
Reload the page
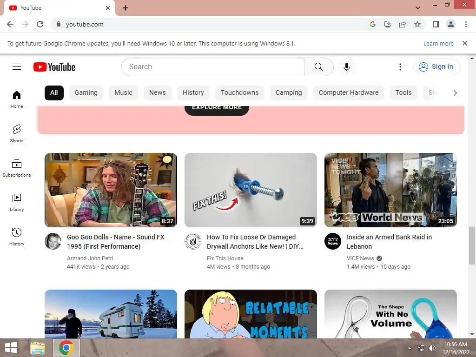tap(40, 24)
